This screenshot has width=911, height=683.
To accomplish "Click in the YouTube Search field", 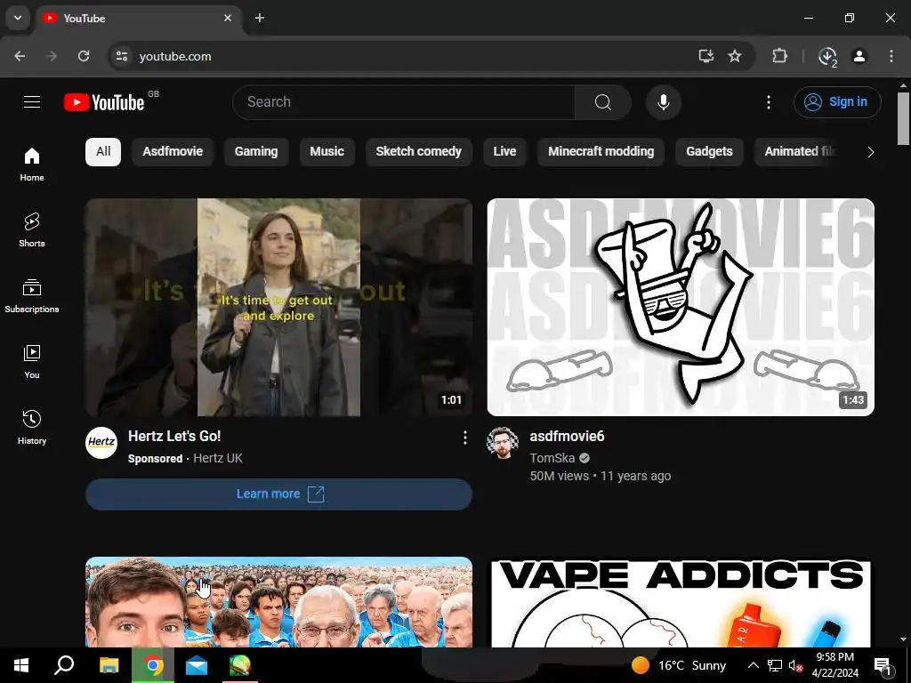I will click(404, 102).
